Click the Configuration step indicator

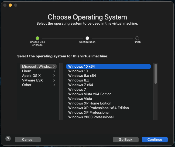coord(87,38)
